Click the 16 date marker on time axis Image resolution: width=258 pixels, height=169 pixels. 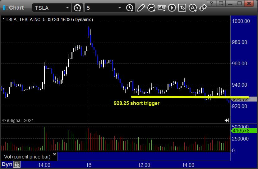(x=89, y=165)
